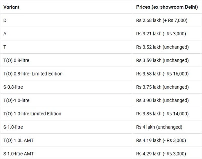Select the Rs 3.21 lakh price
The width and height of the screenshot is (202, 159).
161,34
